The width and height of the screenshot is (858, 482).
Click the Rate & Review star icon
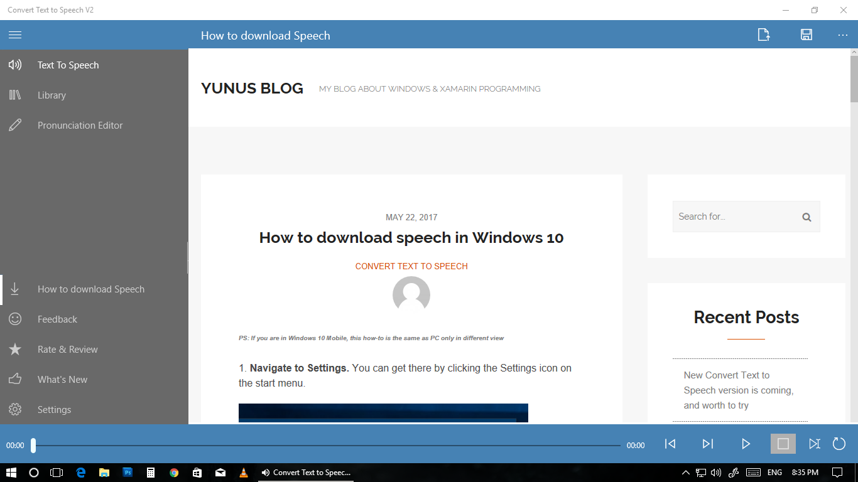coord(15,349)
